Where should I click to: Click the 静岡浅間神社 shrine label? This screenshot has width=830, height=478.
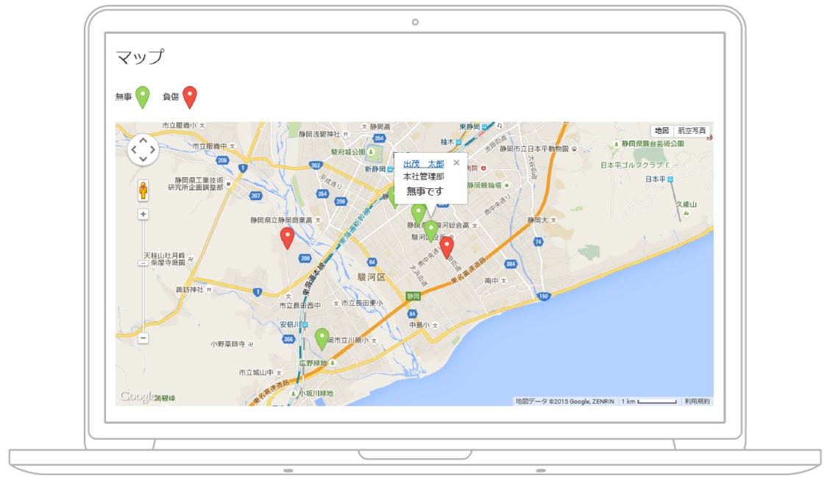click(319, 135)
